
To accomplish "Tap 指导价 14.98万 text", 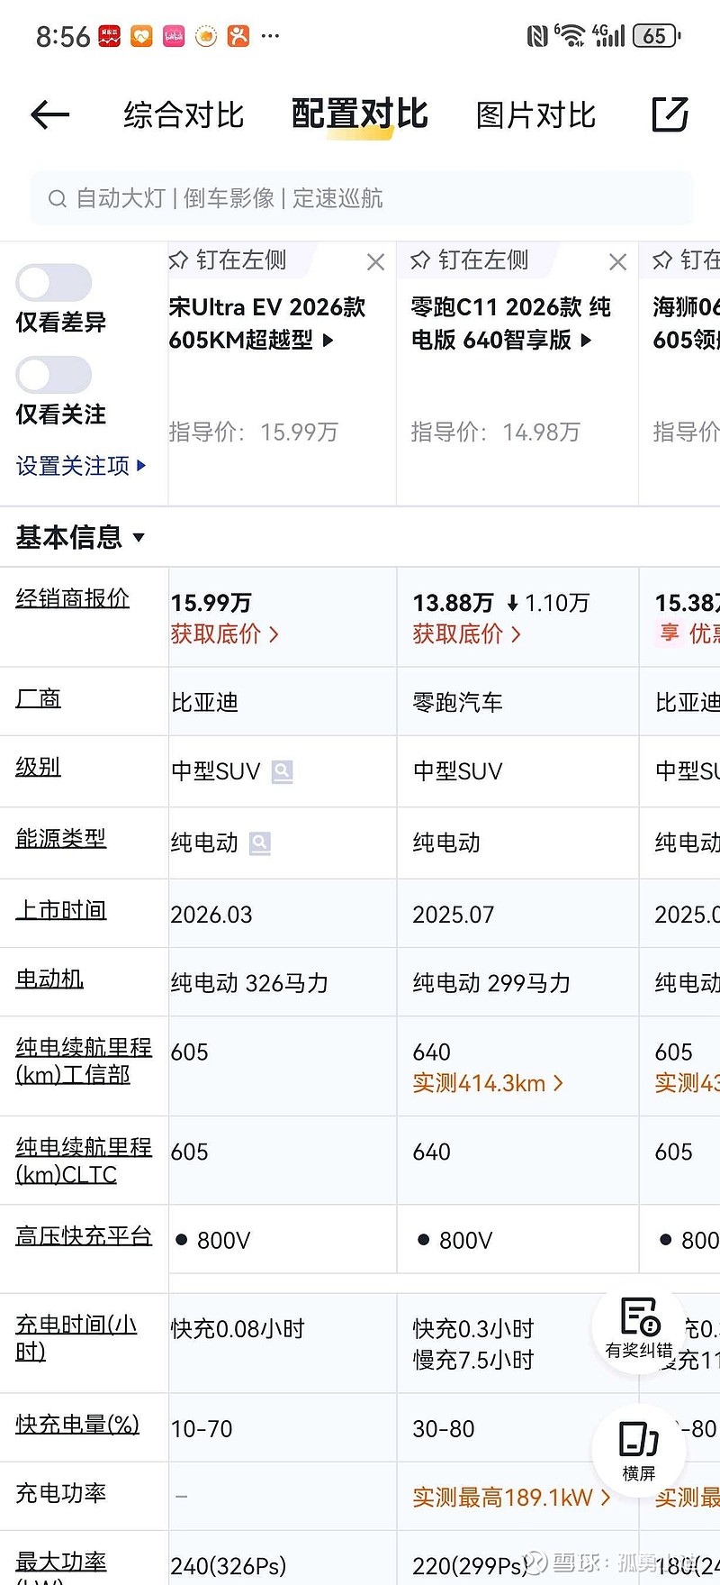I will pyautogui.click(x=495, y=433).
